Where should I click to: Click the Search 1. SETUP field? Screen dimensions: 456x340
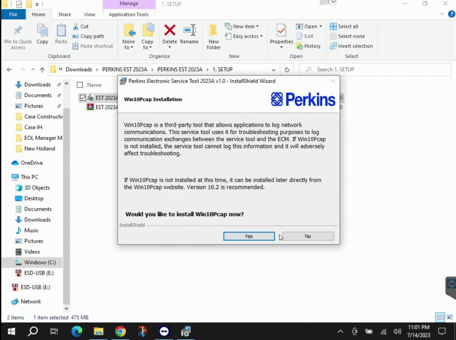point(375,69)
